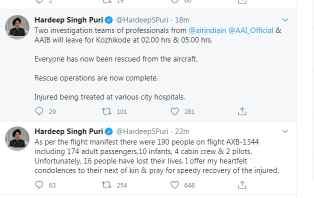Retweet the tweet about rescue operations complete
The width and height of the screenshot is (314, 198).
(x=106, y=111)
